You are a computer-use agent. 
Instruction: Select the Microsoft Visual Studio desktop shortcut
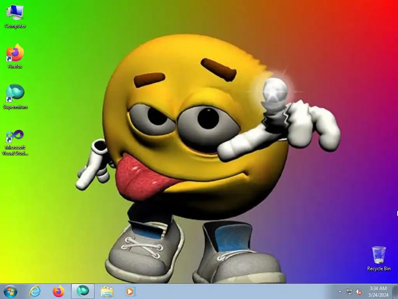coord(15,142)
